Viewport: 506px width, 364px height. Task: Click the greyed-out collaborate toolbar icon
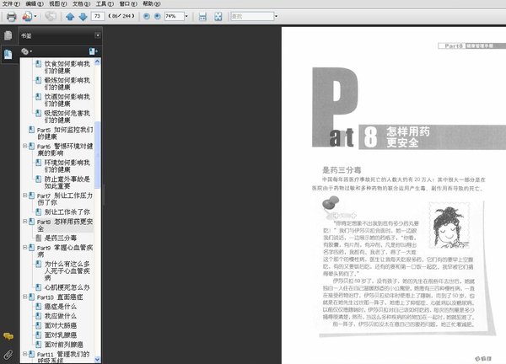click(51, 16)
